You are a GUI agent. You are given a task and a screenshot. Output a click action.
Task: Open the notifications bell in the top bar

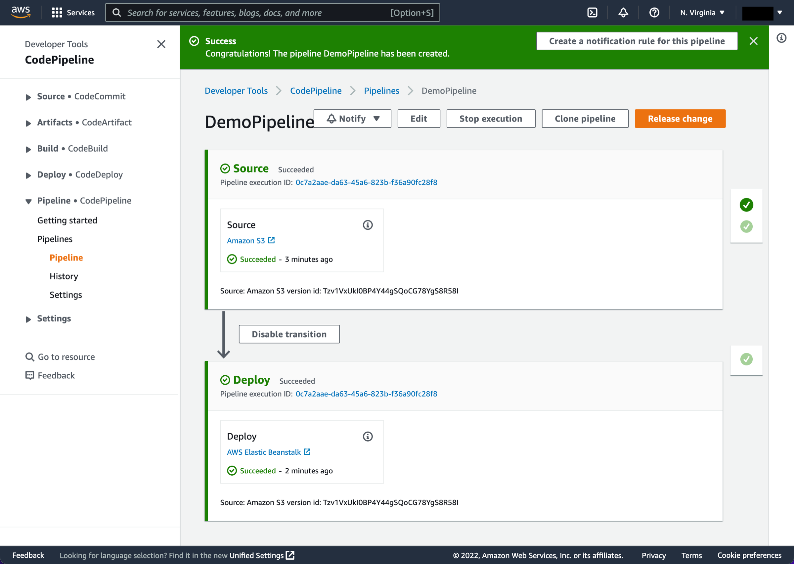click(623, 13)
